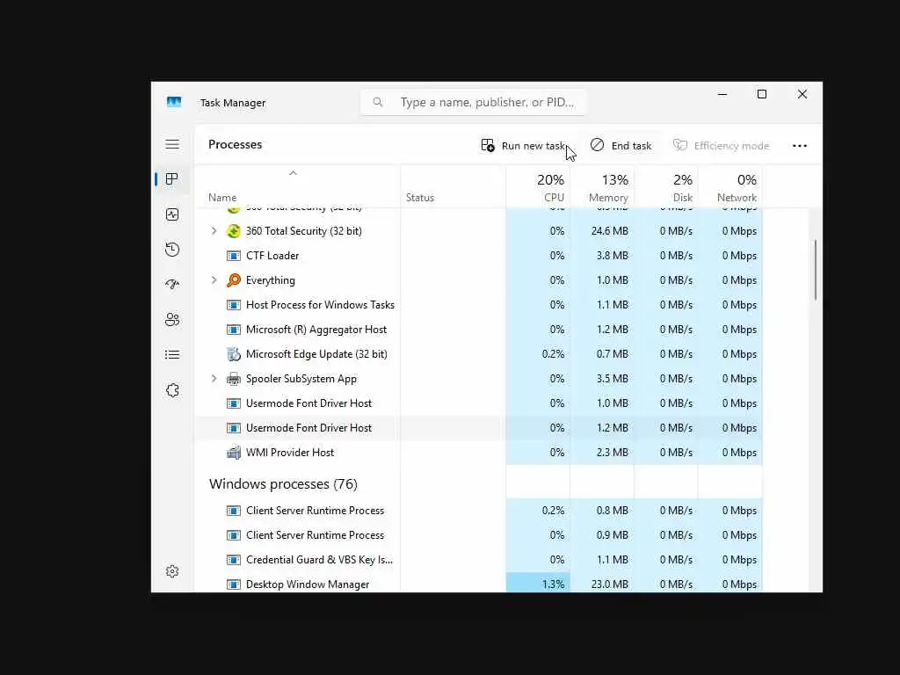
Task: Sort by the CPU column header
Action: coord(539,188)
